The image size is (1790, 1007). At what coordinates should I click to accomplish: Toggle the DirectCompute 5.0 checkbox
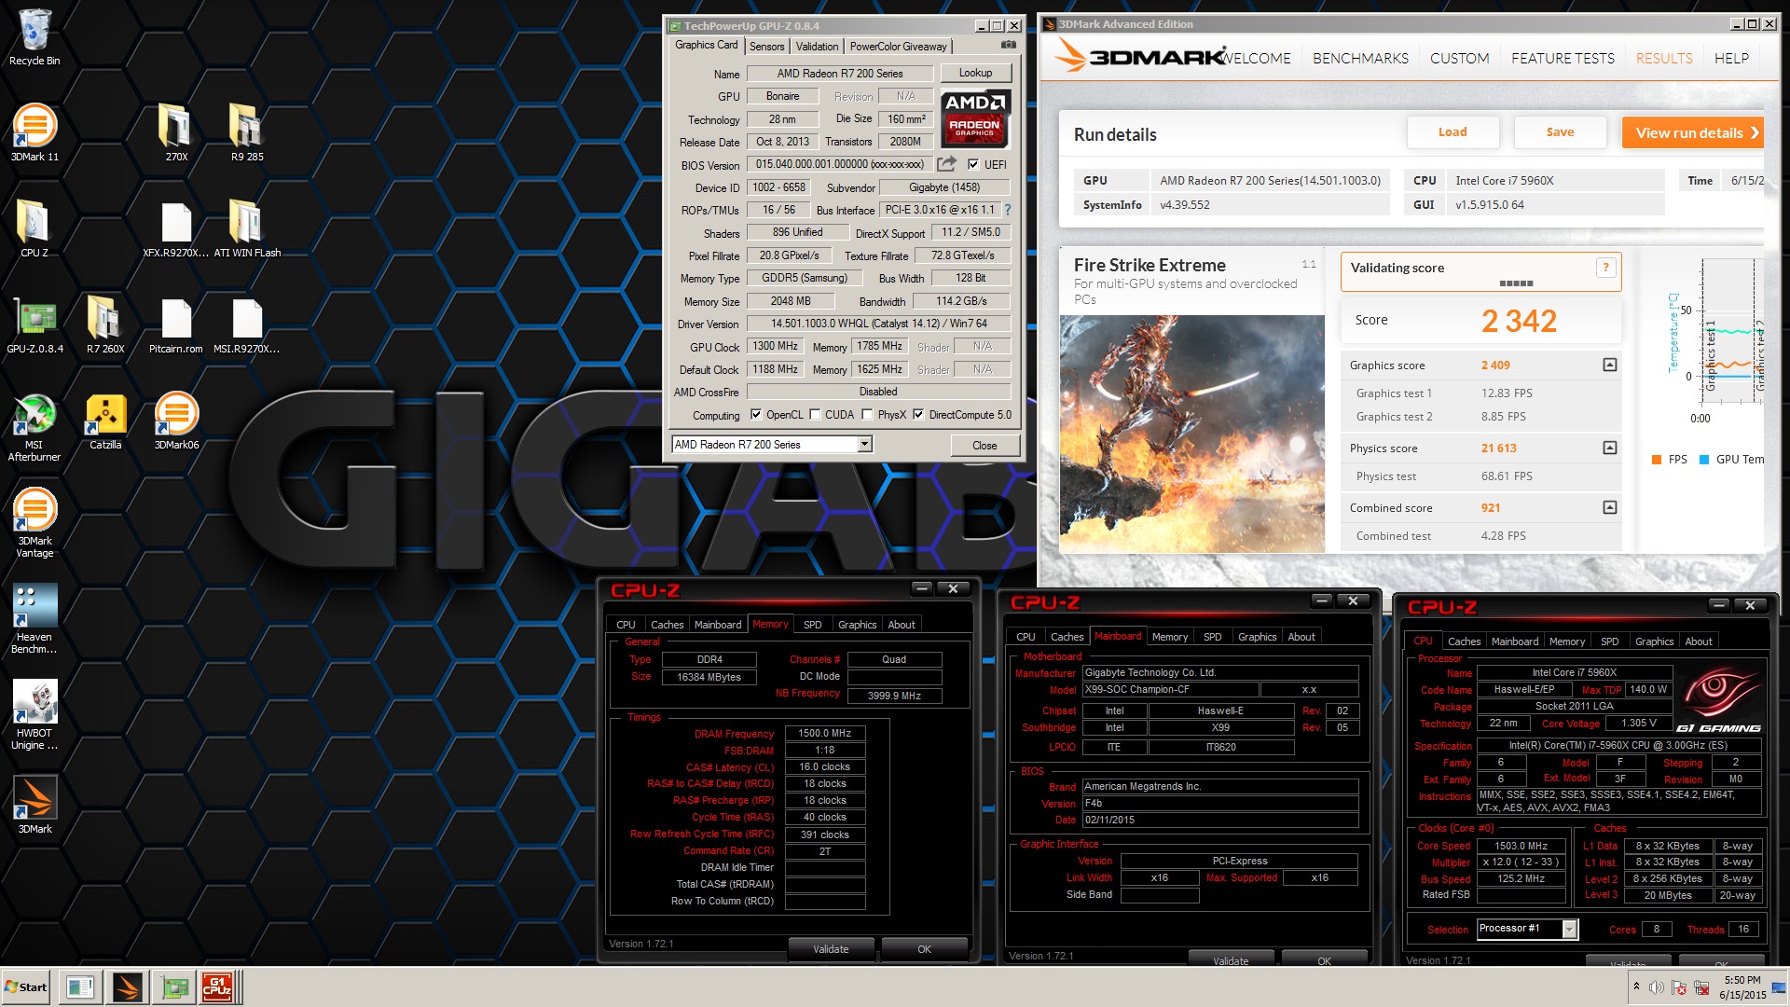pos(918,415)
